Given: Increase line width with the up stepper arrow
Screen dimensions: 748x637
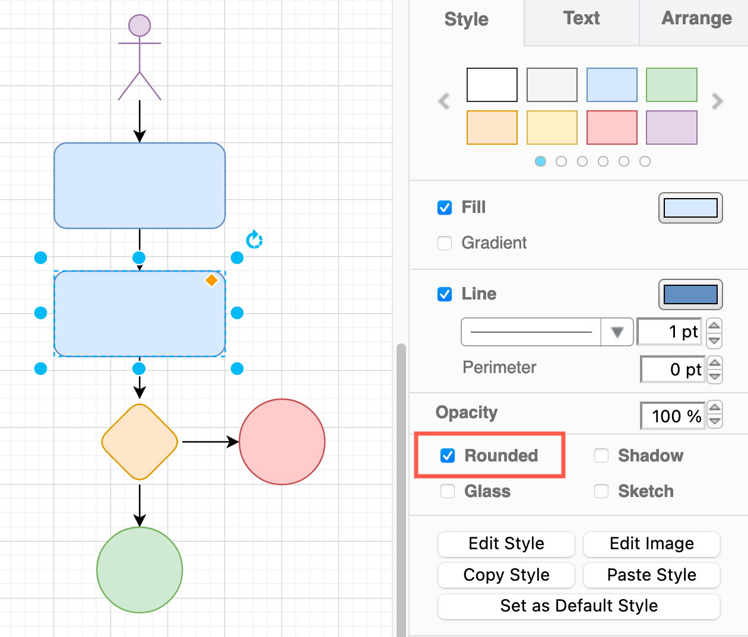Looking at the screenshot, I should (714, 326).
